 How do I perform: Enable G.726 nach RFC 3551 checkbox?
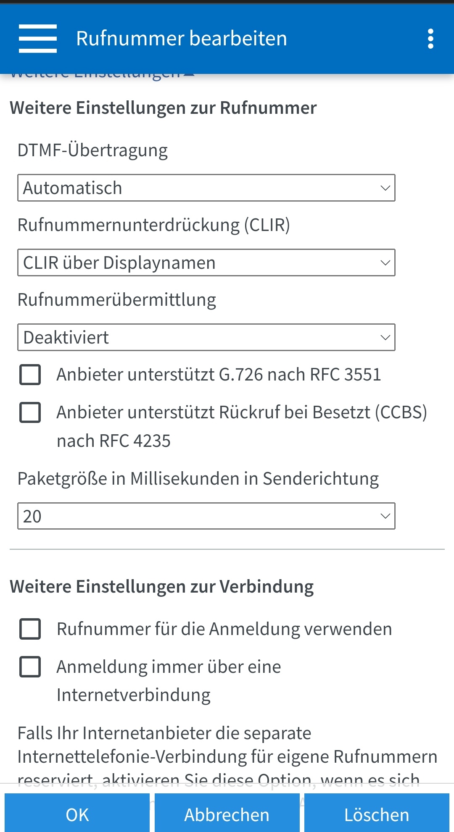tap(30, 375)
